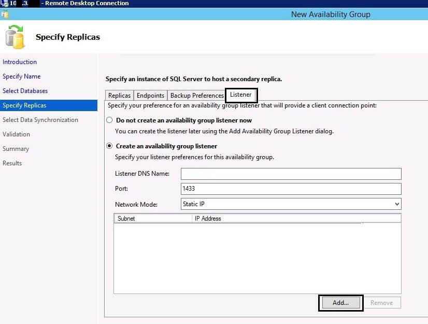
Task: Click the Remote Desktop Connection title bar icon
Action: pyautogui.click(x=4, y=4)
